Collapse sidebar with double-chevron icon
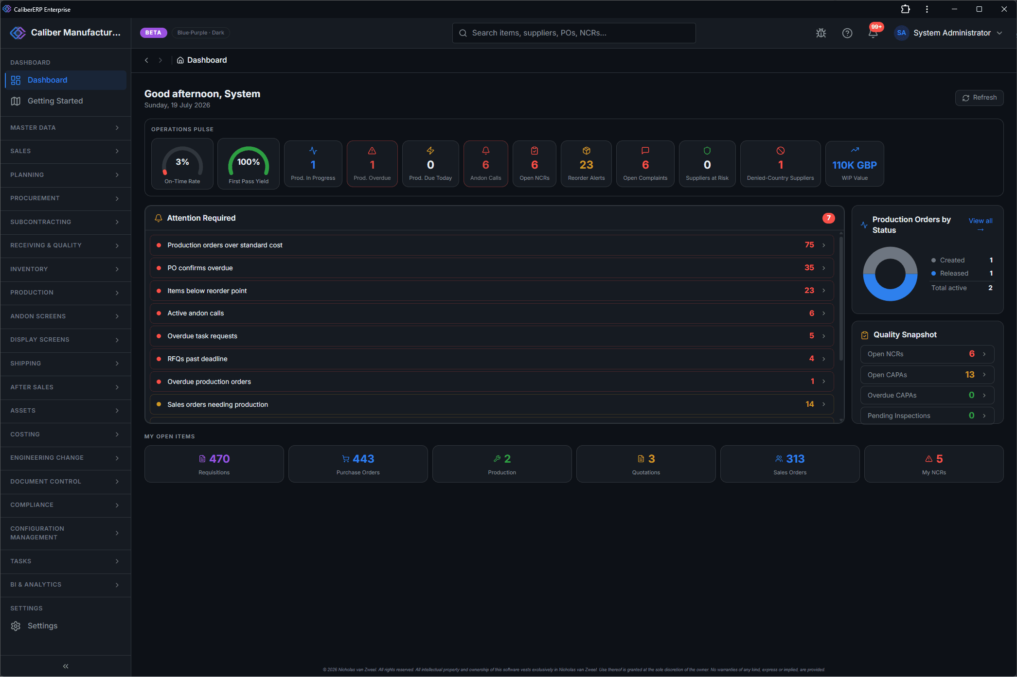Screen dimensions: 1017x677 pos(66,666)
